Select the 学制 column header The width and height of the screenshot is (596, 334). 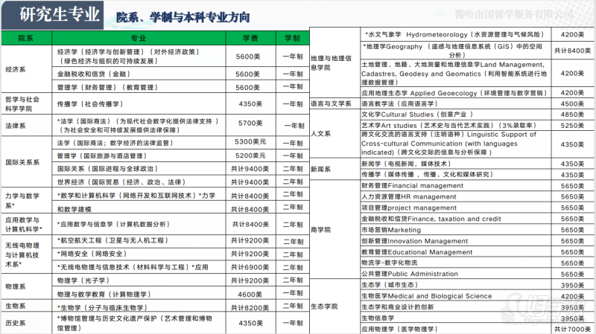click(291, 37)
